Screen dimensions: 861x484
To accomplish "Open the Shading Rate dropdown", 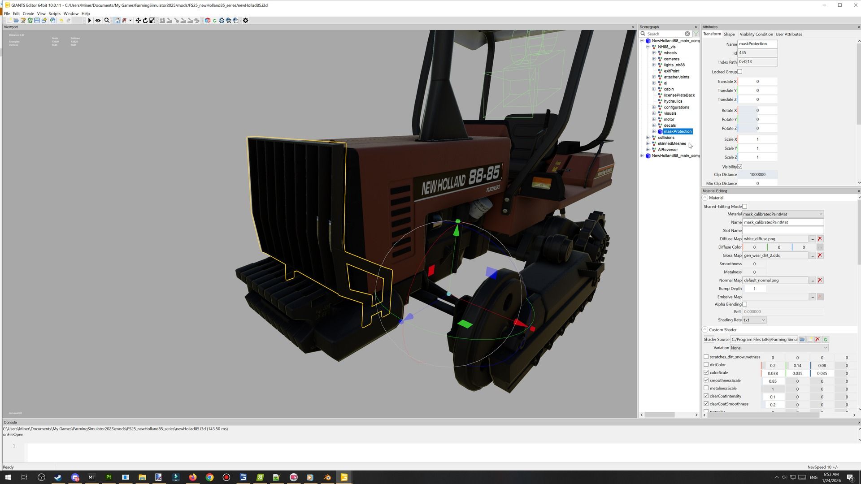I will 754,320.
